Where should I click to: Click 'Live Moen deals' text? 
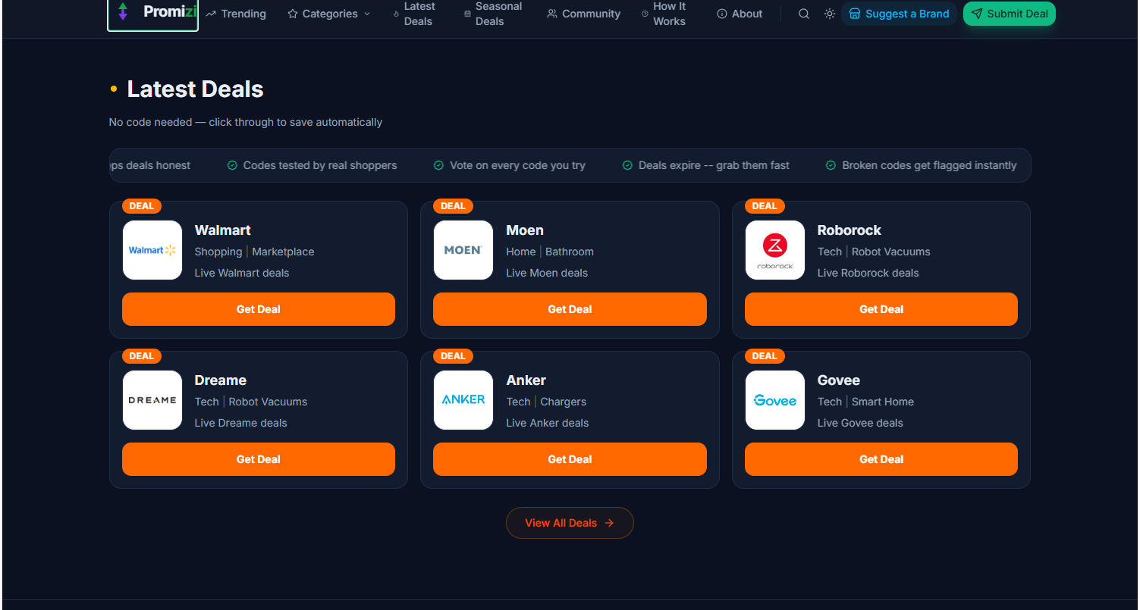(x=547, y=273)
